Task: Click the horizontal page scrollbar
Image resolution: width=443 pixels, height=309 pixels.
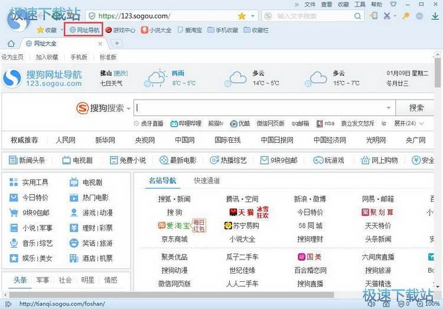Action: (x=171, y=295)
